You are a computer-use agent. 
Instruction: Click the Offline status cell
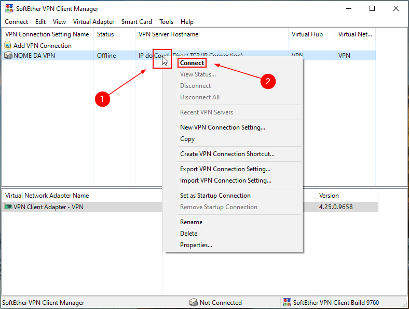(x=106, y=56)
